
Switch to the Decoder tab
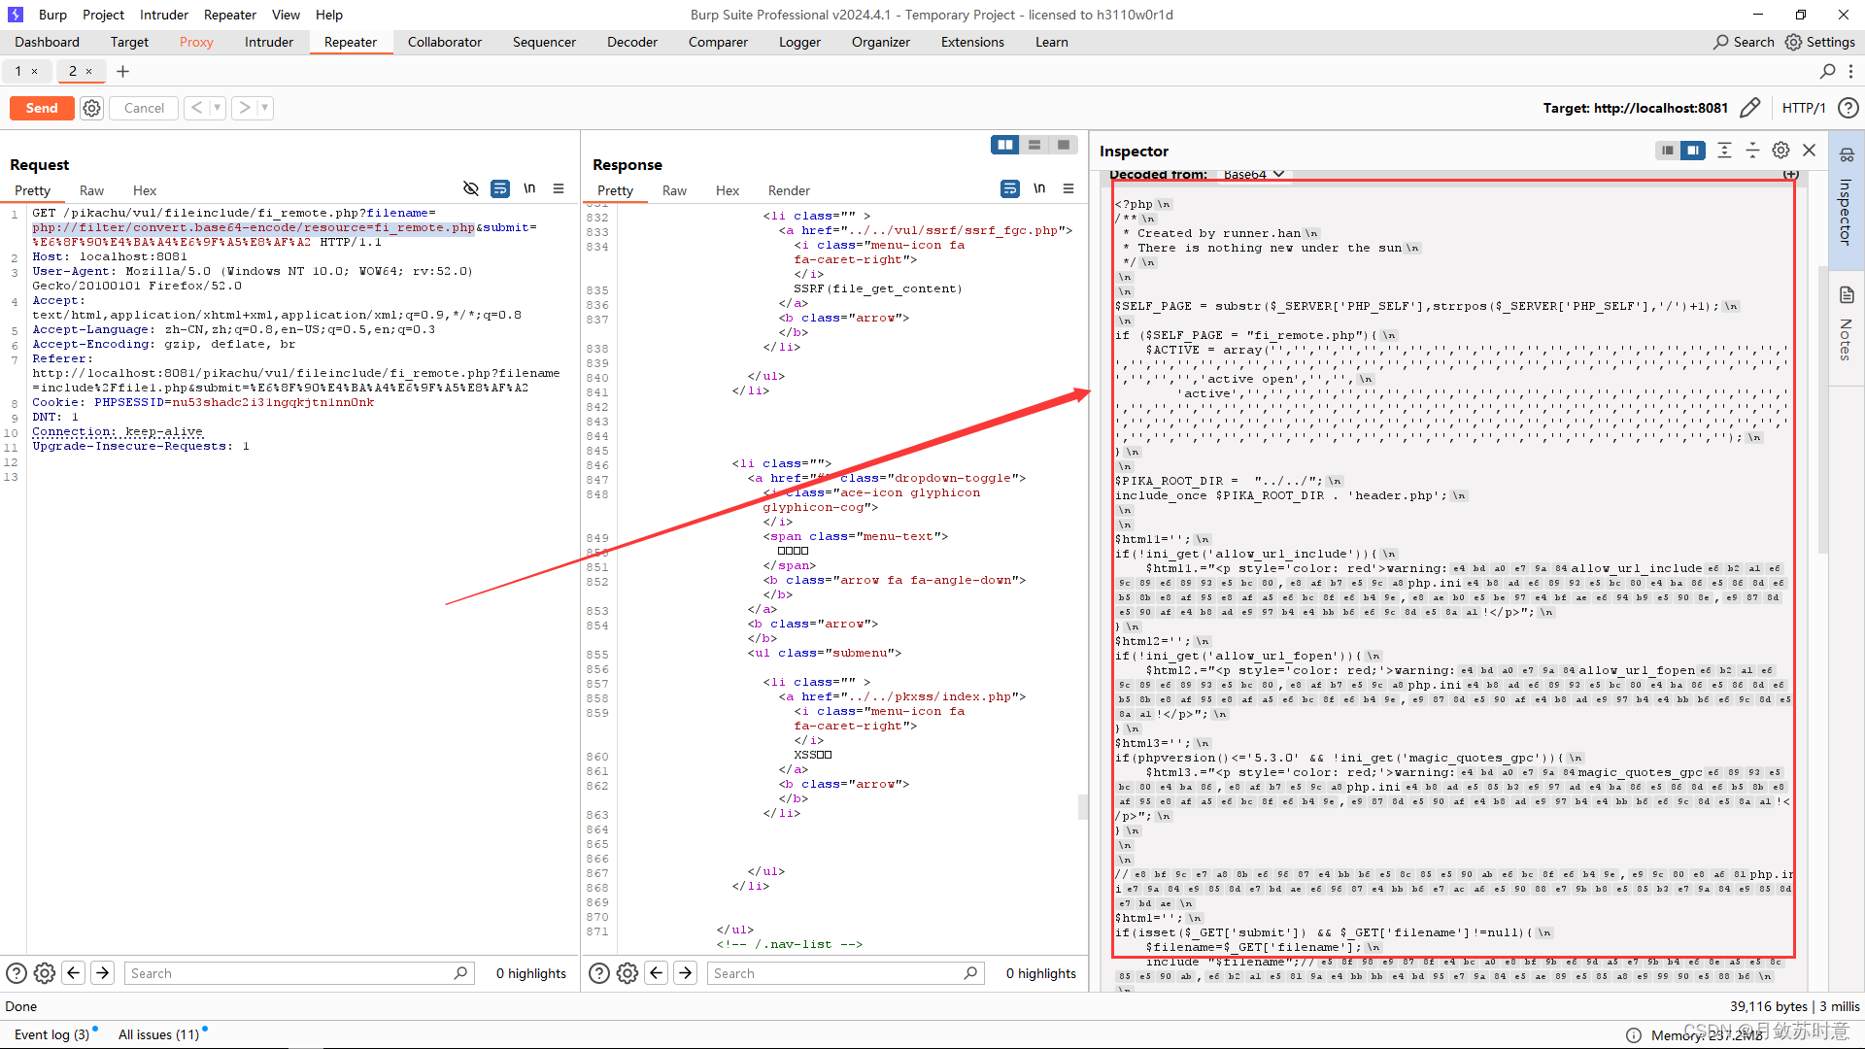point(631,42)
